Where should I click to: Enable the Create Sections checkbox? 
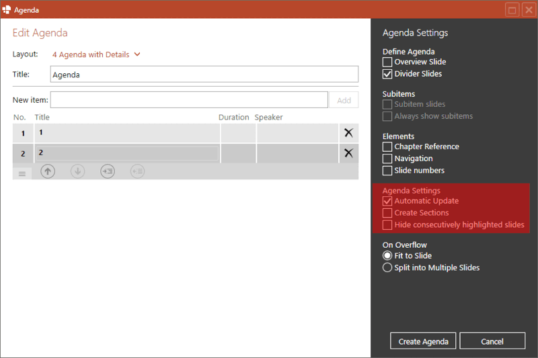tap(387, 213)
